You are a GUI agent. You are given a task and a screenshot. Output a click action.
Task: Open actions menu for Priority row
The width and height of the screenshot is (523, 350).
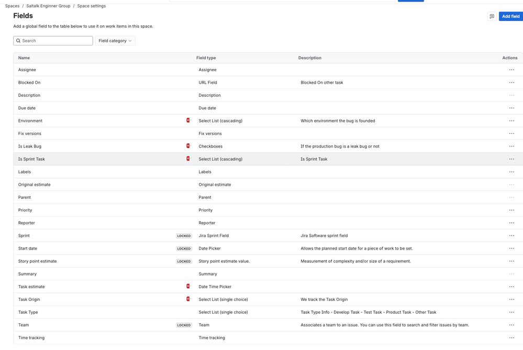tap(511, 210)
